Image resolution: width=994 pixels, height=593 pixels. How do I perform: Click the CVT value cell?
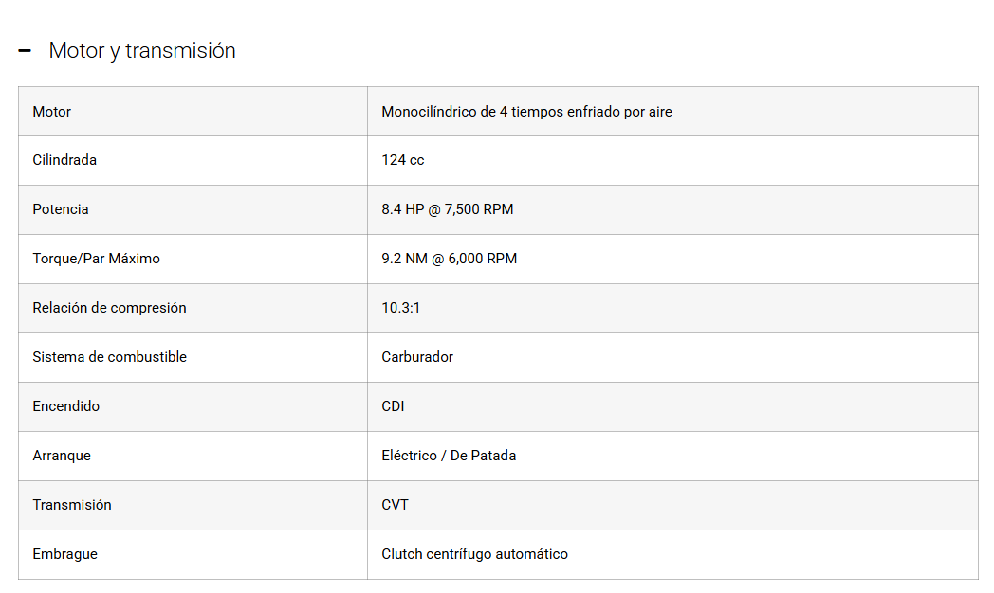coord(396,505)
